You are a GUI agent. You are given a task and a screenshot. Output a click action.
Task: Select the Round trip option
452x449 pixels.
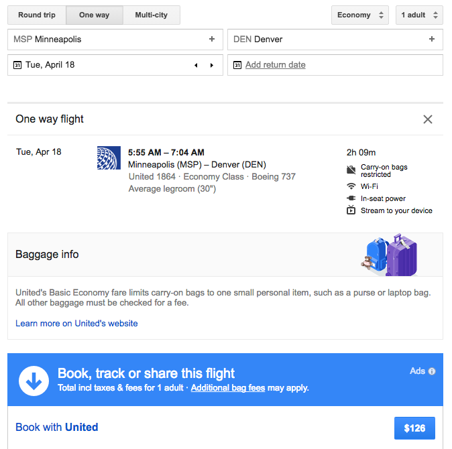[37, 15]
